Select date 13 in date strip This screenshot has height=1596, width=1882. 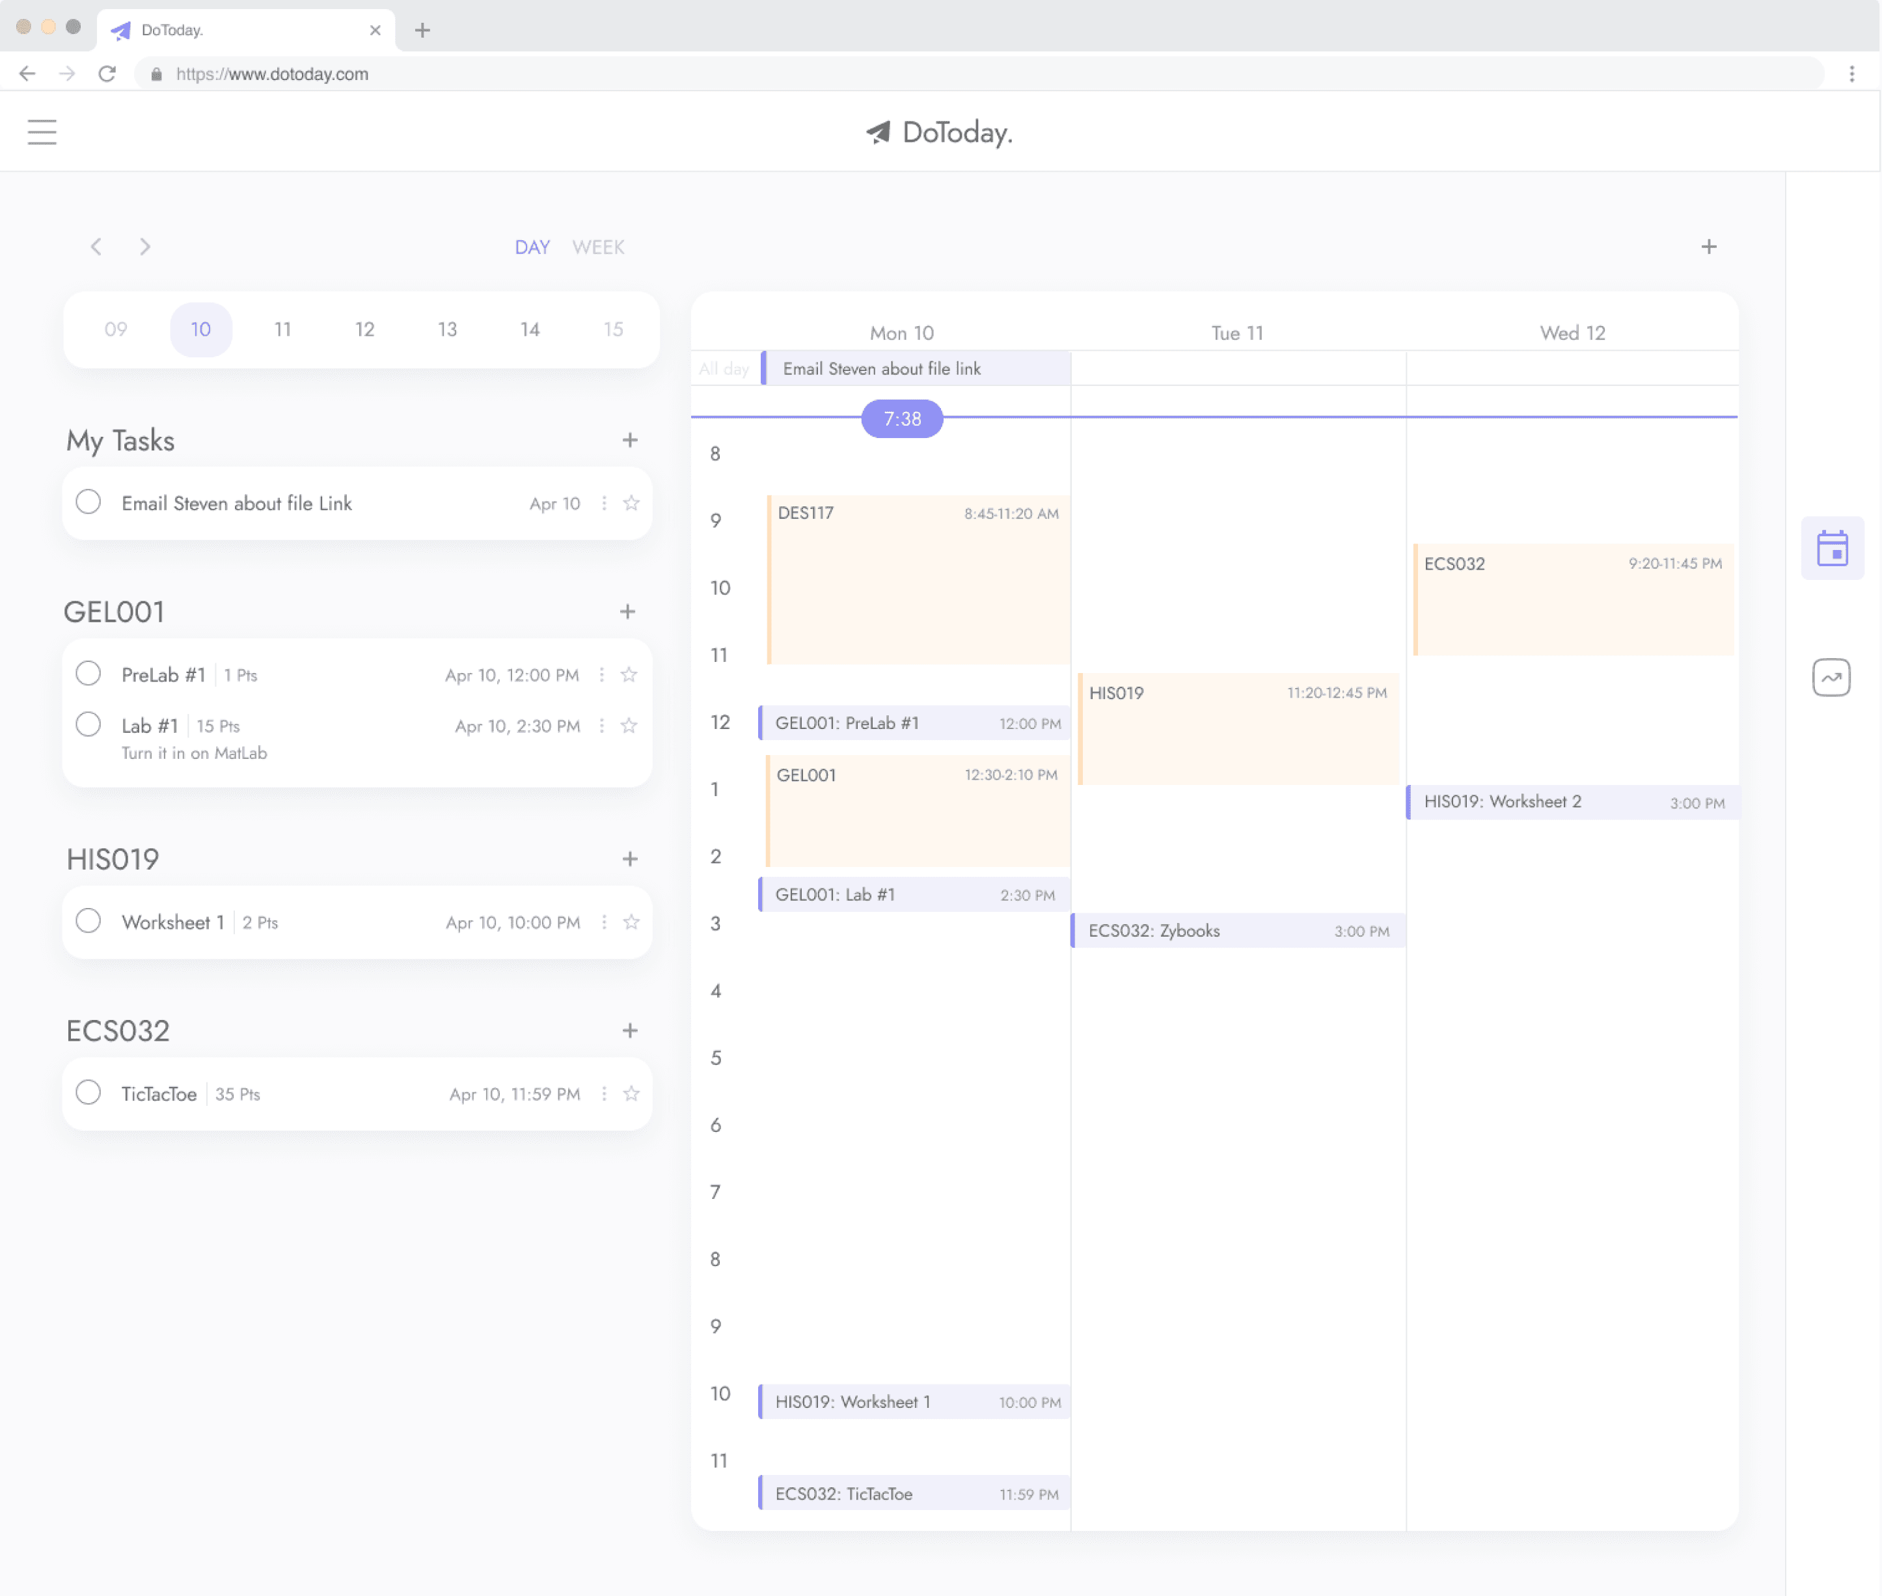coord(448,329)
